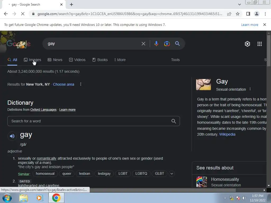This screenshot has width=271, height=203.
Task: Bookmark this page with the star
Action: pos(238,14)
